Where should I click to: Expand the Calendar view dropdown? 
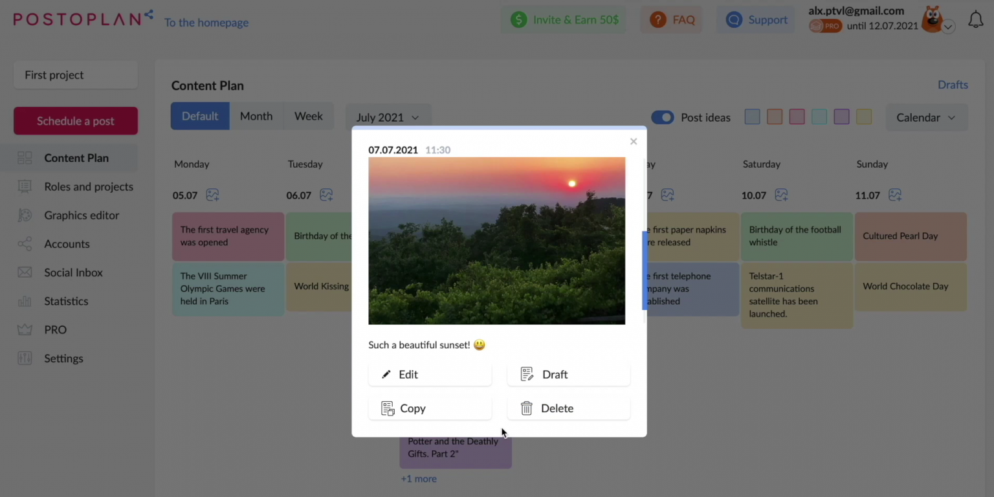927,117
